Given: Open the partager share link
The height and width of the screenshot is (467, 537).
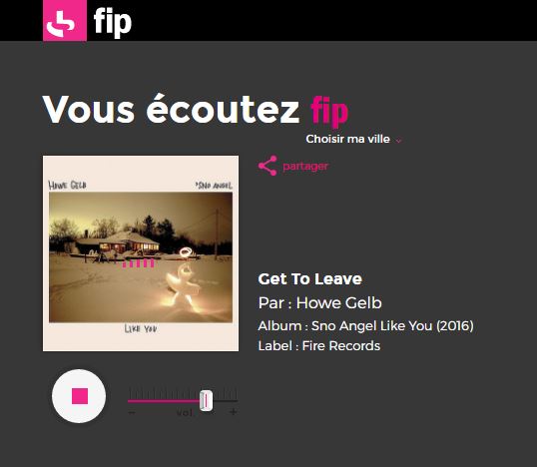Looking at the screenshot, I should coord(305,166).
